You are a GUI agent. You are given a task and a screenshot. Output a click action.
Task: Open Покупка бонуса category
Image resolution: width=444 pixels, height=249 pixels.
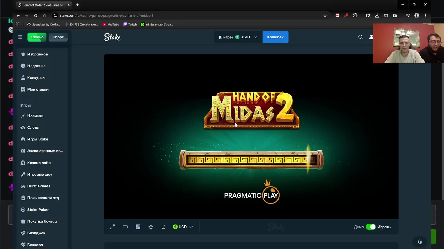[x=42, y=222]
